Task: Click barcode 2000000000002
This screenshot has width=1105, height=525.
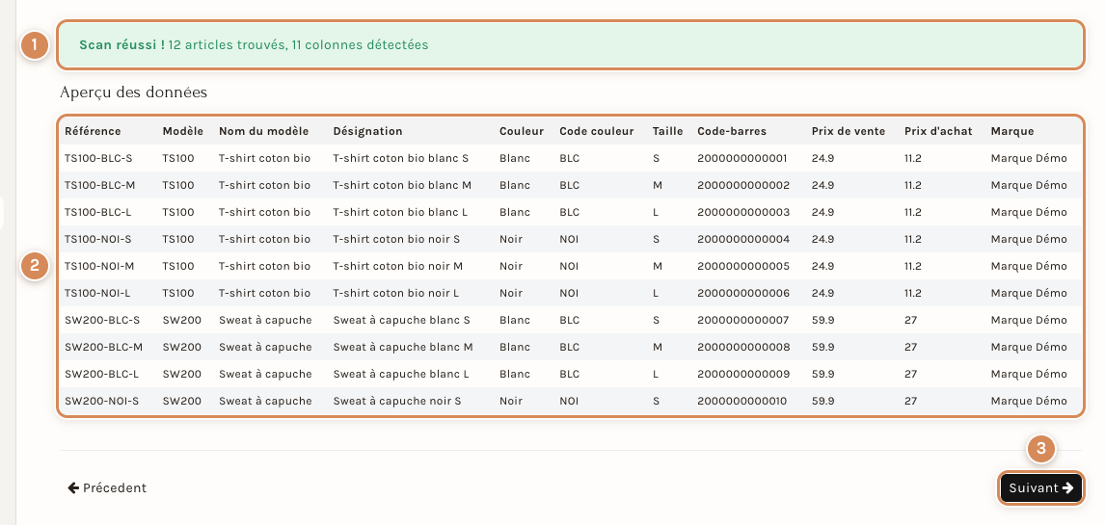Action: click(x=743, y=185)
